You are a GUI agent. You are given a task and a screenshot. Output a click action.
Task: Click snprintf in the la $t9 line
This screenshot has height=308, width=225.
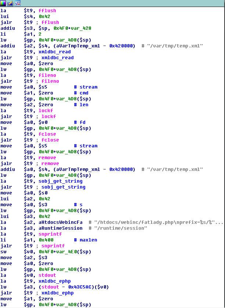[50, 234]
